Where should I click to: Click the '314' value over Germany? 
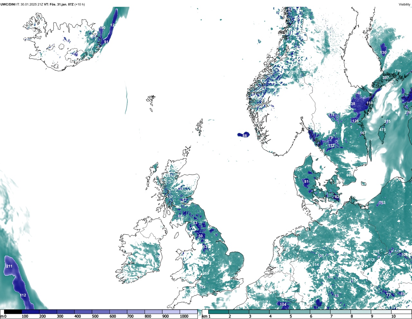[315, 265]
